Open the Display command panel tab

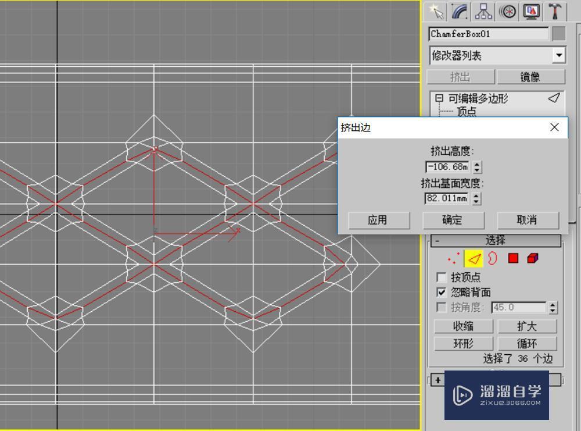[531, 12]
